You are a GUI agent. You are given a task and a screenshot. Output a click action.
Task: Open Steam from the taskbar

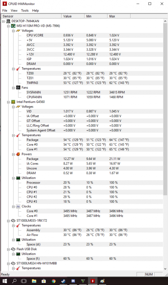pyautogui.click(x=63, y=281)
